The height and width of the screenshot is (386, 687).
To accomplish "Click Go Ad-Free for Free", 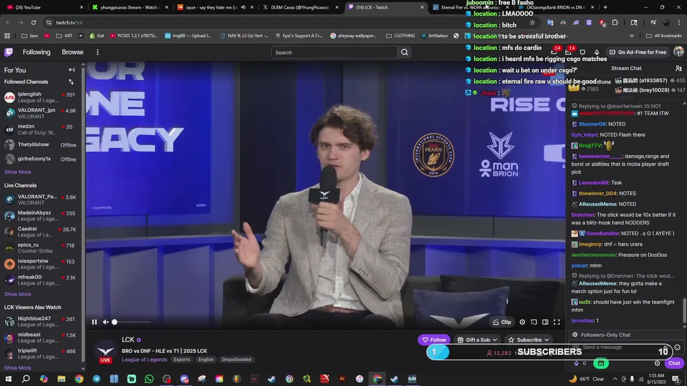I will pyautogui.click(x=637, y=52).
